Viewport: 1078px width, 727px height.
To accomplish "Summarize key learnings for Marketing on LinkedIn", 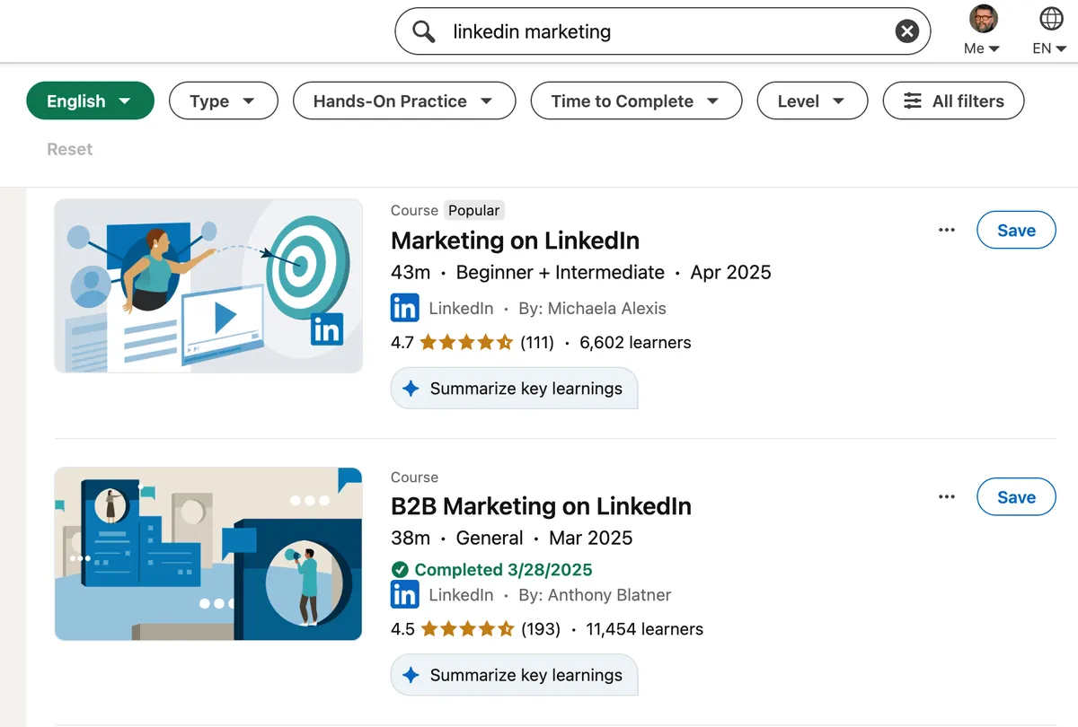I will click(x=514, y=389).
